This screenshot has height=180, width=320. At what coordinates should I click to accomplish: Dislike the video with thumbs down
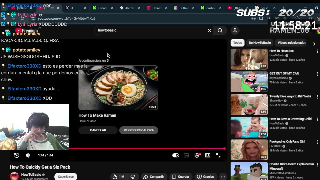click(x=133, y=177)
